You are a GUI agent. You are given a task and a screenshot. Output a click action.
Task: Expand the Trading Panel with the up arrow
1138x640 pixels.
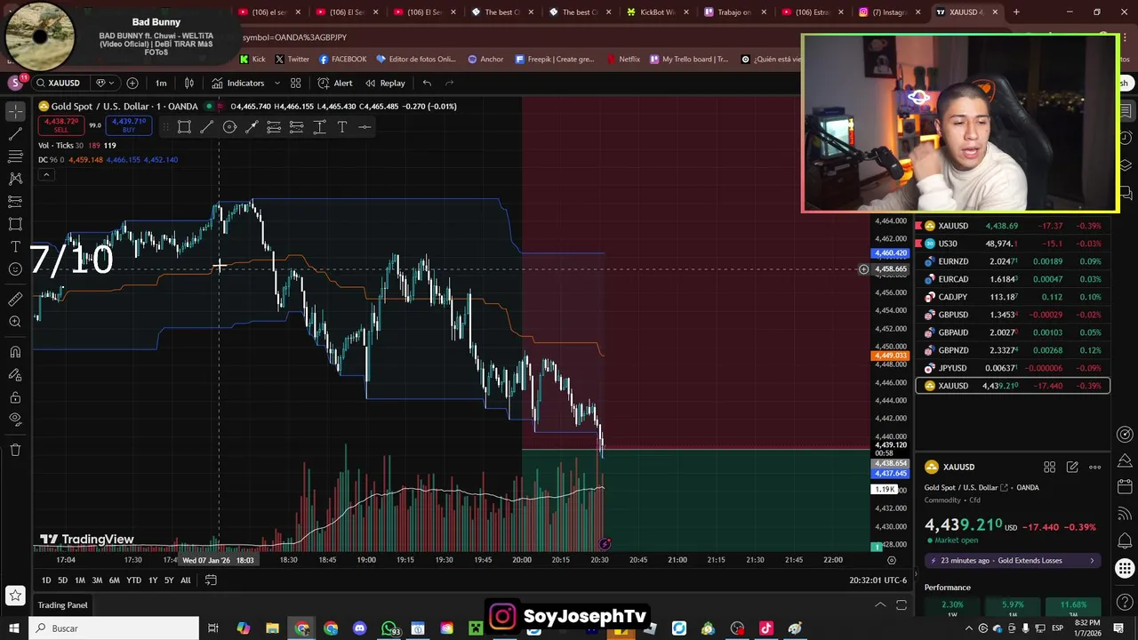click(880, 605)
